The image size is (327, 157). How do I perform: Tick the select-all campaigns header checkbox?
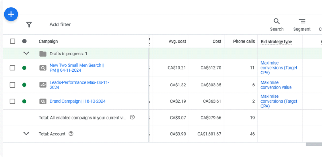13,41
